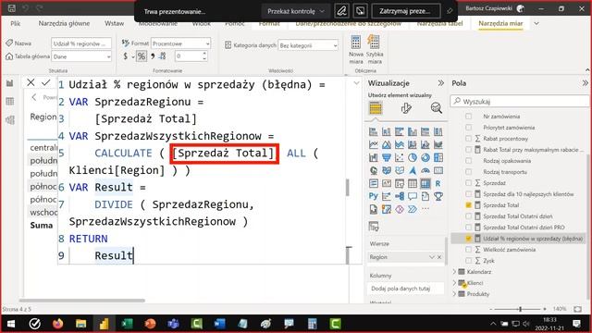This screenshot has height=333, width=592.
Task: Open the pen annotation tool in presenting bar
Action: (x=341, y=11)
